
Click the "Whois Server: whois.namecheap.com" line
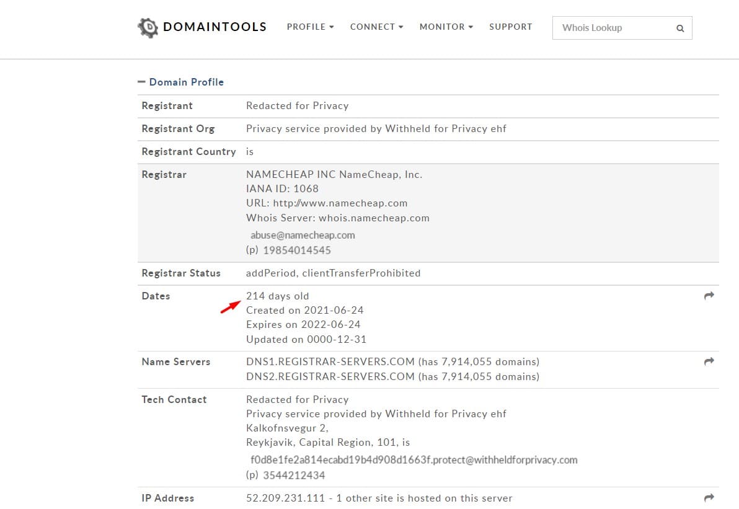click(338, 218)
